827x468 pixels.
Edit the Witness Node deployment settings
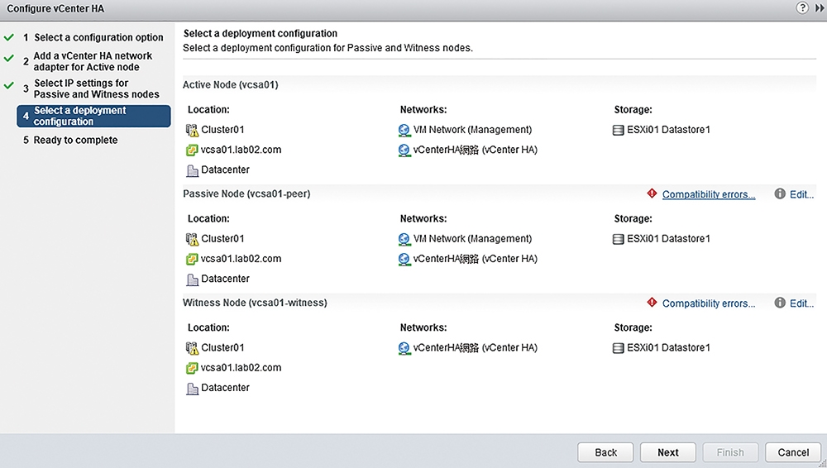801,303
